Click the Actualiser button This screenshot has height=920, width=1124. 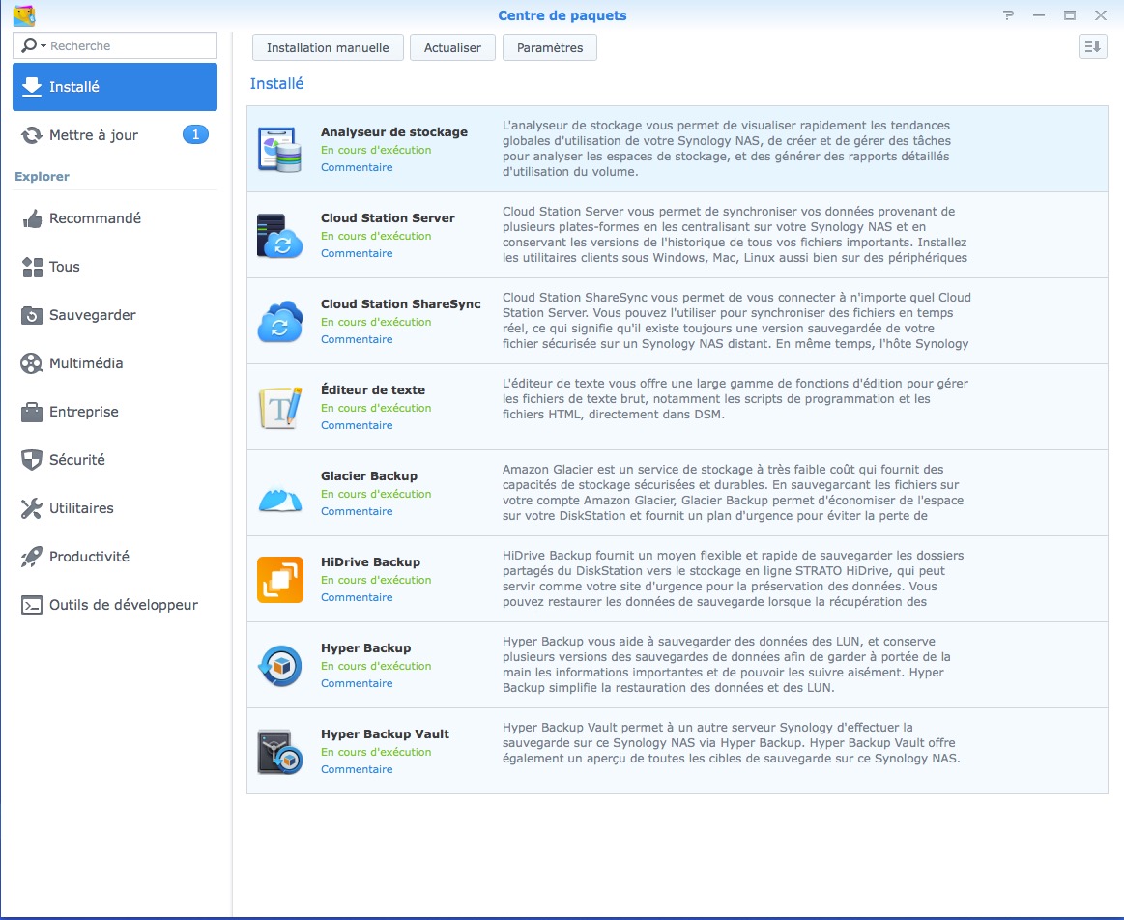pyautogui.click(x=452, y=47)
